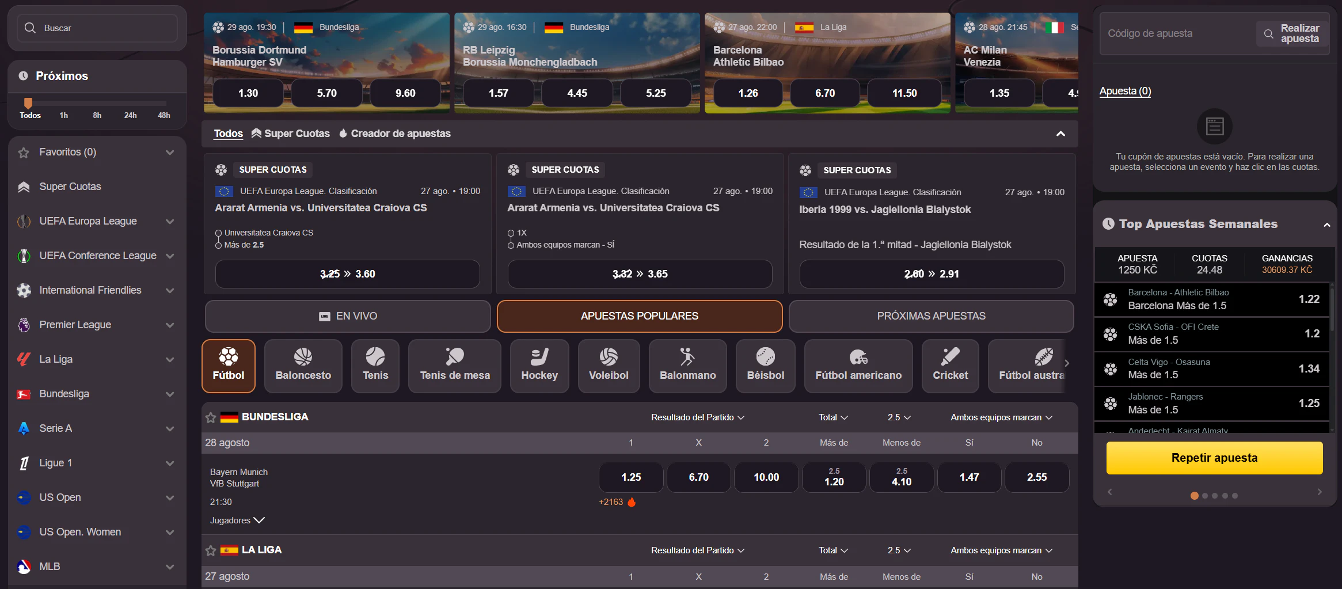Screen dimensions: 1342x589
Task: Click 1.25 odds for Bayern Munich
Action: point(631,477)
